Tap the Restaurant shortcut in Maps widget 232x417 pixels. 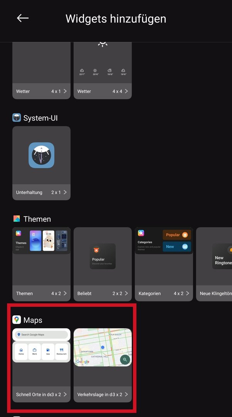tap(62, 352)
